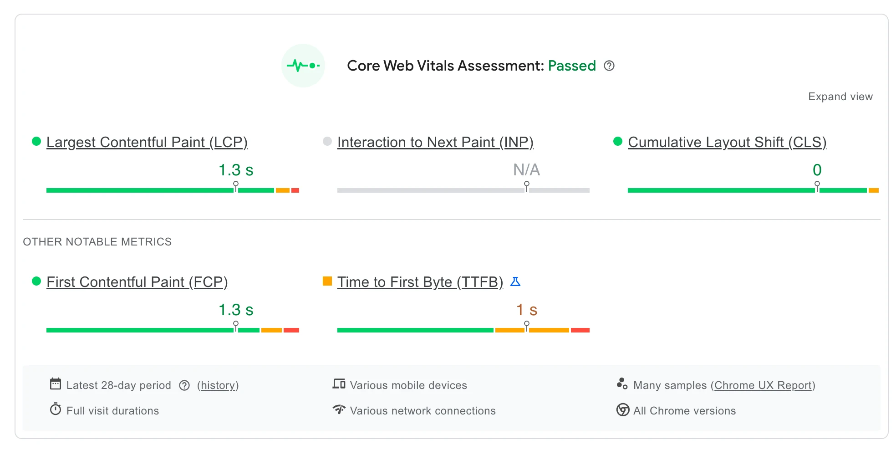Click the calendar icon for 28-day period
The image size is (896, 450).
[56, 384]
